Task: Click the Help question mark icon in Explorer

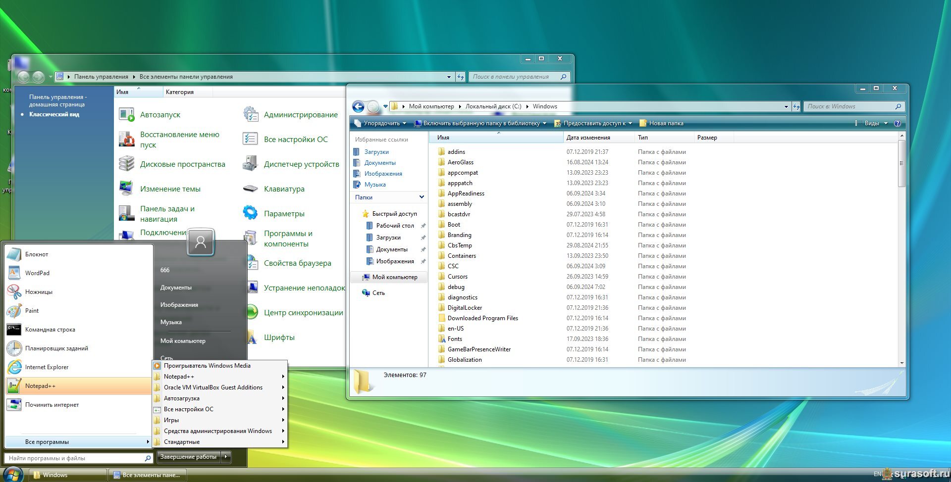Action: [x=897, y=123]
